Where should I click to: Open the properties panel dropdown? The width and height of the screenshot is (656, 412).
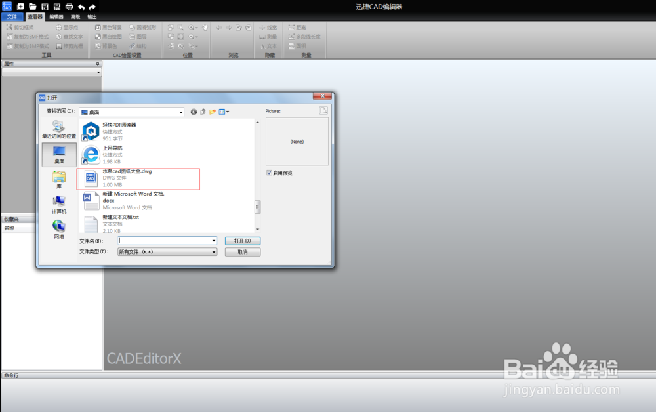pos(98,72)
